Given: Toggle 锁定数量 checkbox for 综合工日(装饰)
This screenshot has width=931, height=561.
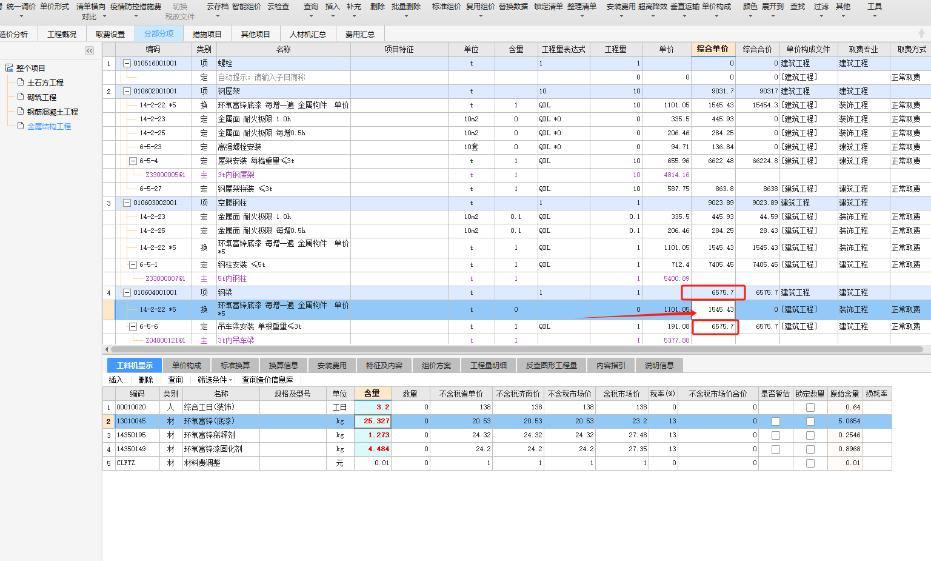Looking at the screenshot, I should [x=810, y=408].
